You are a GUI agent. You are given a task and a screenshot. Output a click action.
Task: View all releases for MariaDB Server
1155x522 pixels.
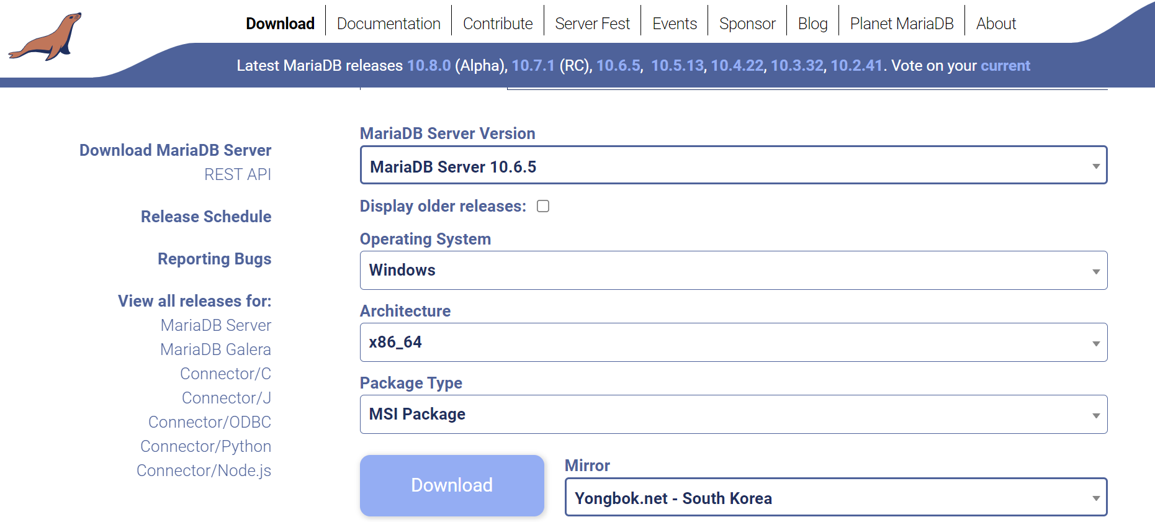pos(216,325)
